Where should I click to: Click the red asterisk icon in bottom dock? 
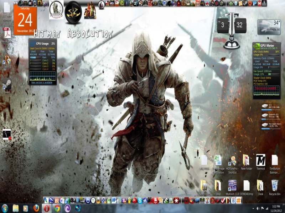point(176,200)
